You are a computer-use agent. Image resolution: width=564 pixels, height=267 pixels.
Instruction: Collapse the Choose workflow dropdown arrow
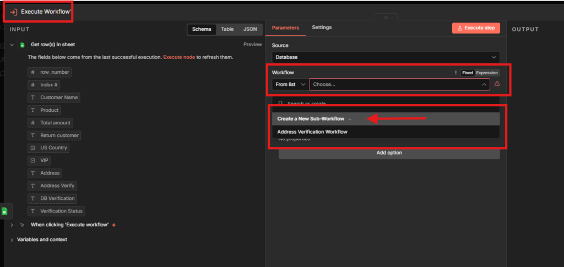484,84
